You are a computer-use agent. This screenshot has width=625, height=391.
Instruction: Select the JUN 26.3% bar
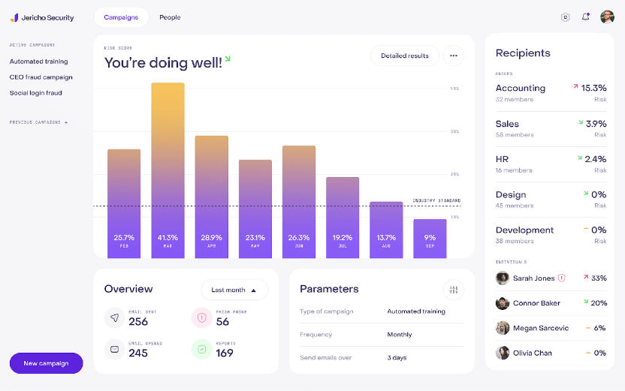pyautogui.click(x=299, y=202)
